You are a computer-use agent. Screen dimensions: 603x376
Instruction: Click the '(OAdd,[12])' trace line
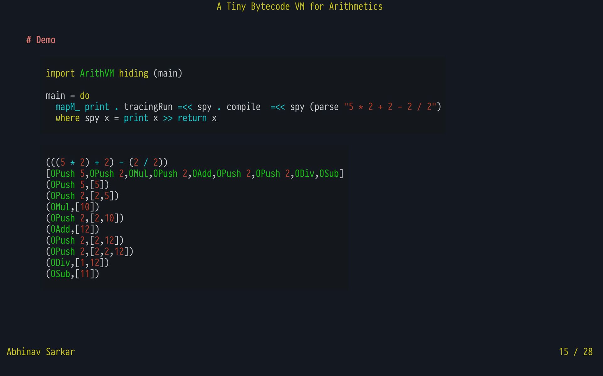73,229
